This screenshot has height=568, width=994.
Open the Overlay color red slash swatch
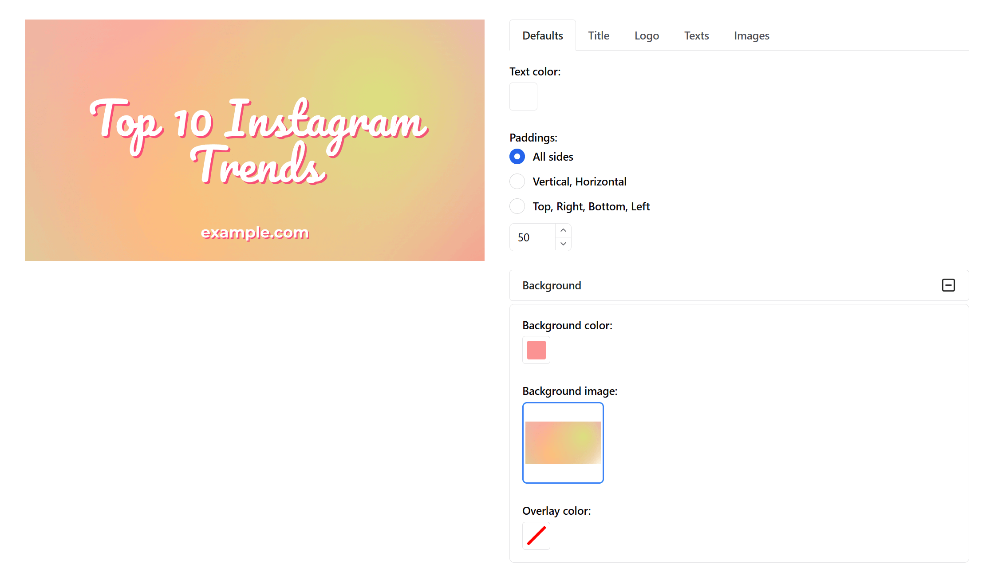point(536,536)
